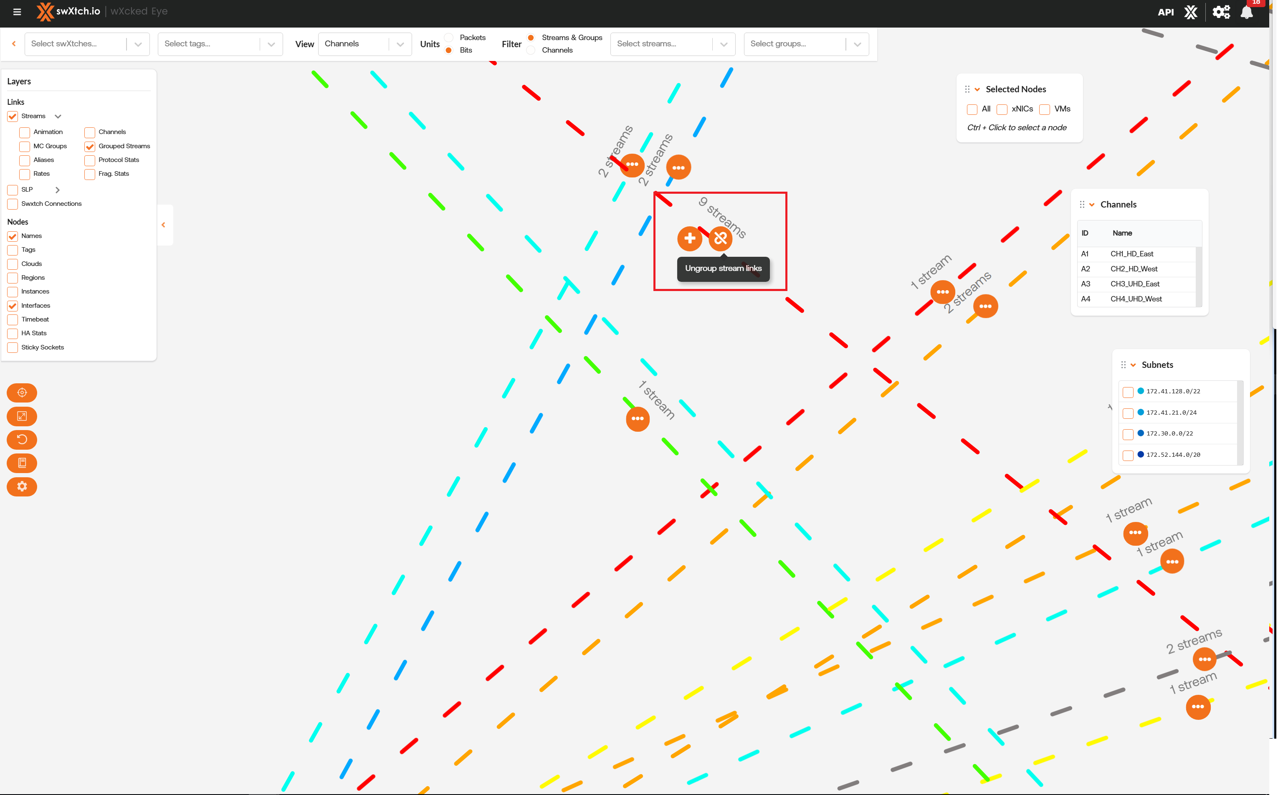Click the recenter target icon button
The height and width of the screenshot is (795, 1278).
[22, 393]
